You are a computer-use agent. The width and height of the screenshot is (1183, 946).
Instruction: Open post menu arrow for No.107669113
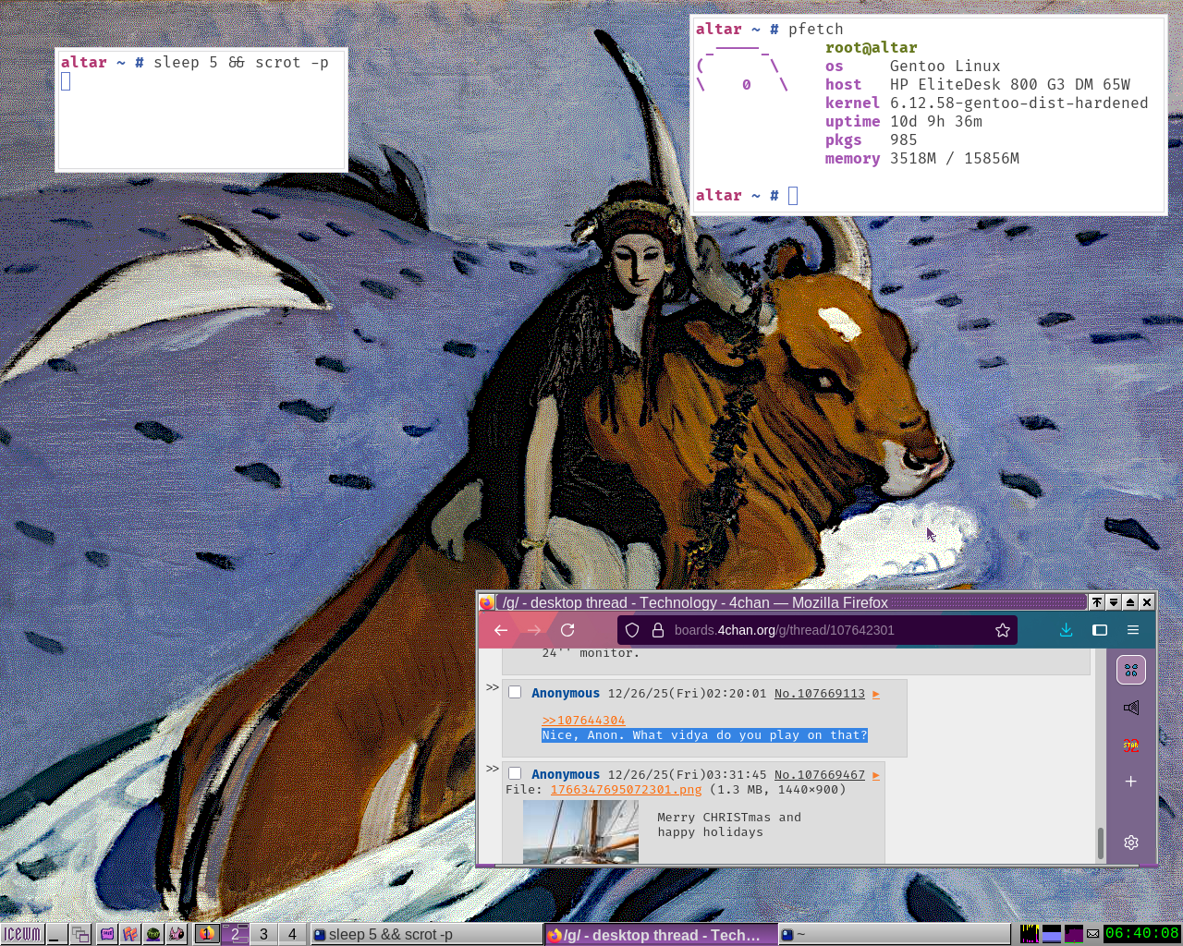[876, 694]
